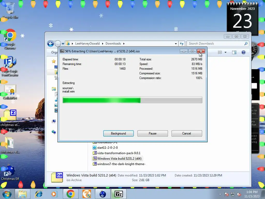Show hidden tray icons

point(220,194)
